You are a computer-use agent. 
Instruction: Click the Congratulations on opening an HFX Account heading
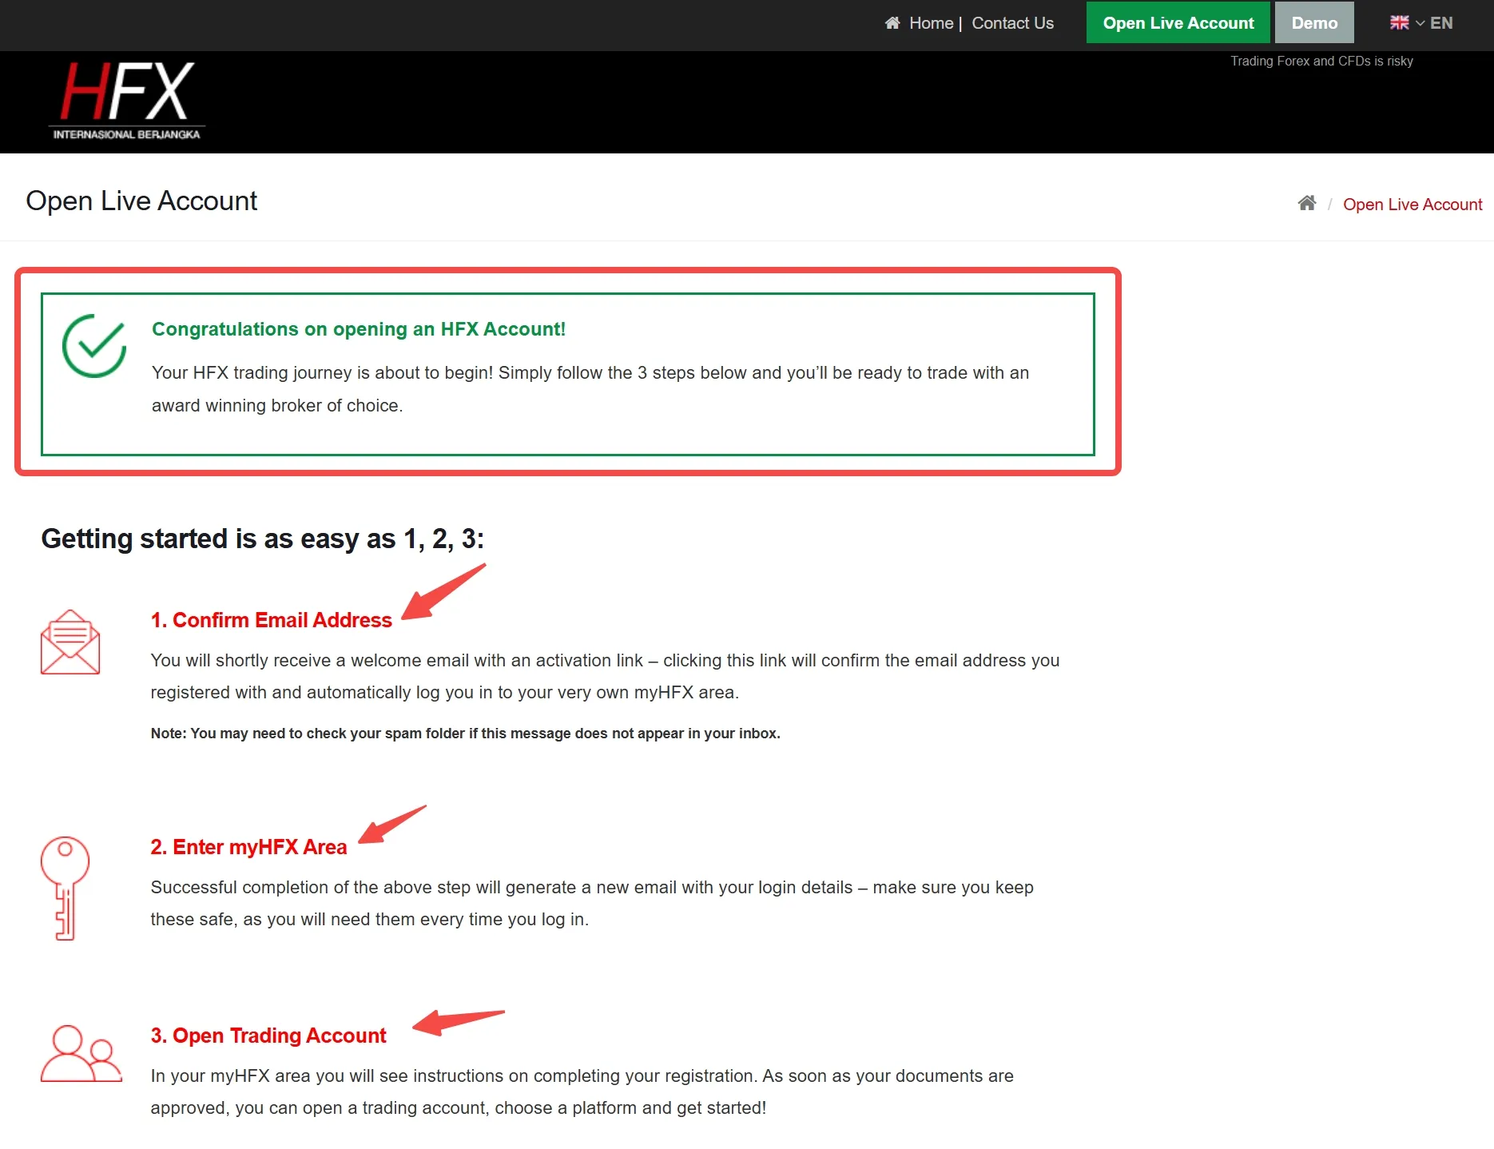click(x=359, y=329)
